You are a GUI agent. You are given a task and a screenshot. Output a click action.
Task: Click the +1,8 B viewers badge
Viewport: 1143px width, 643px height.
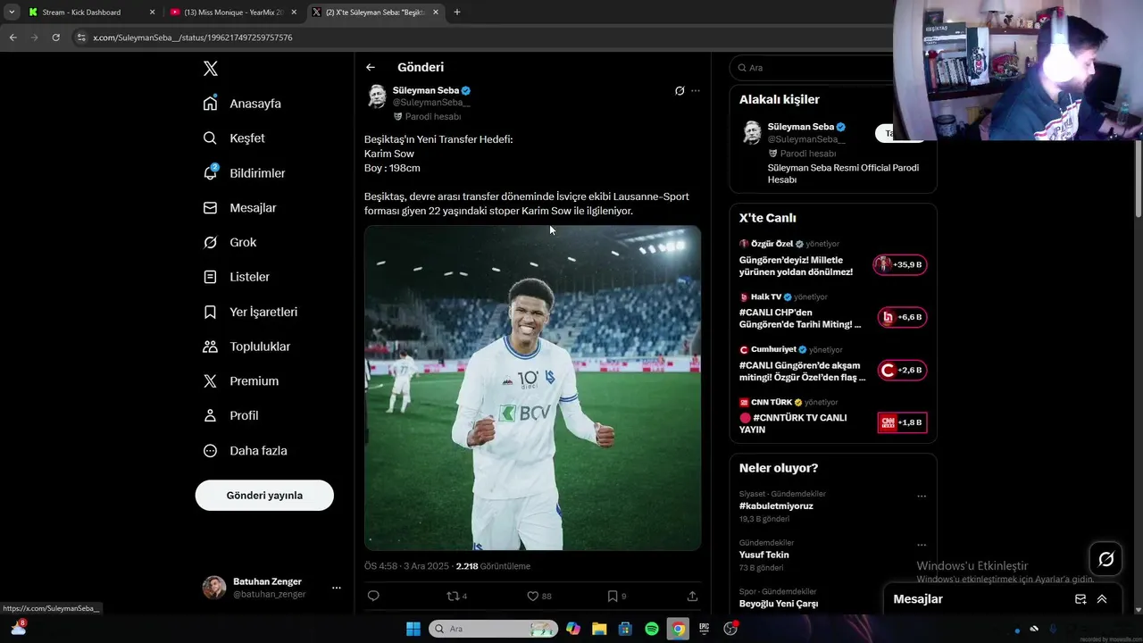tap(902, 422)
